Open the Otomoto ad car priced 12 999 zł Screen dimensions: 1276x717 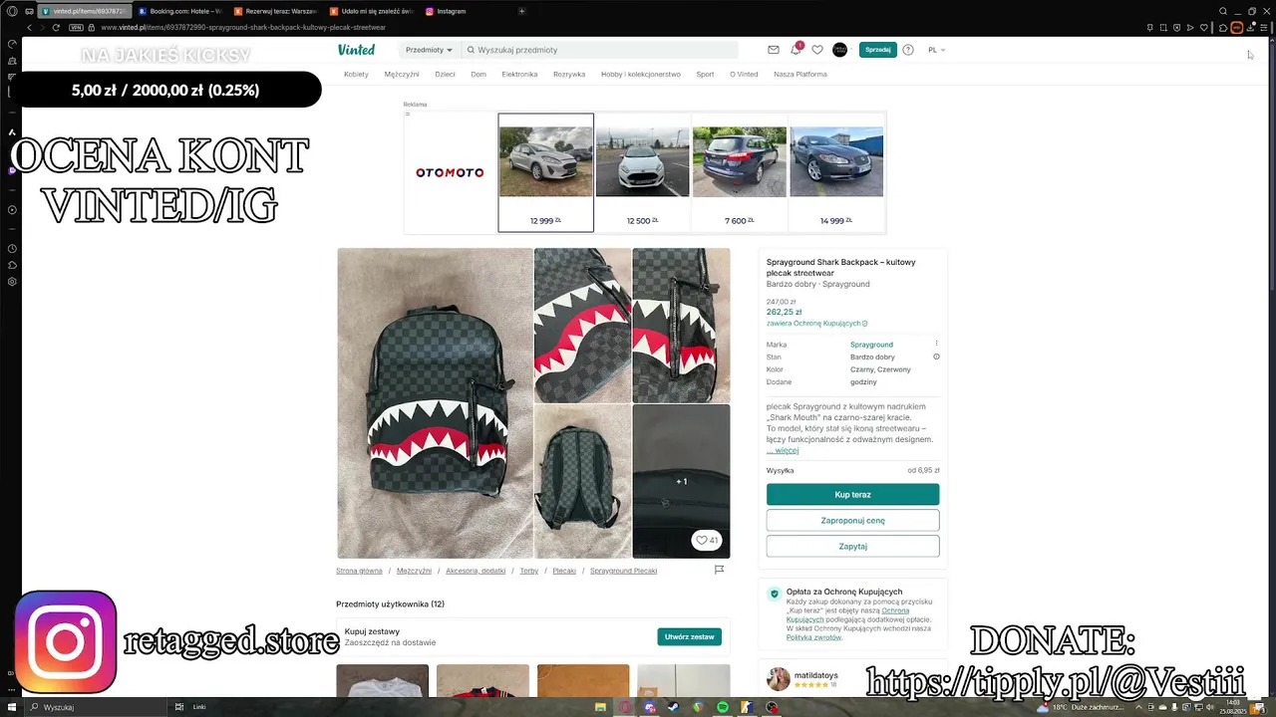pos(545,172)
